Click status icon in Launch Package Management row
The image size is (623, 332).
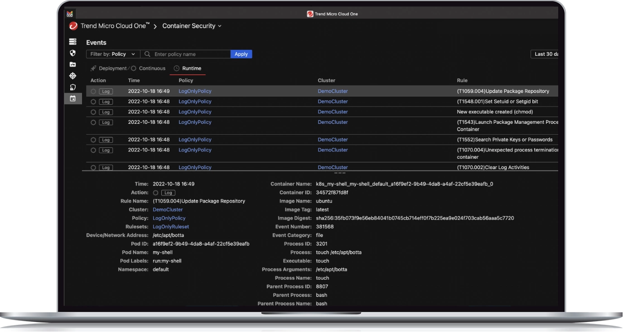[x=93, y=122]
